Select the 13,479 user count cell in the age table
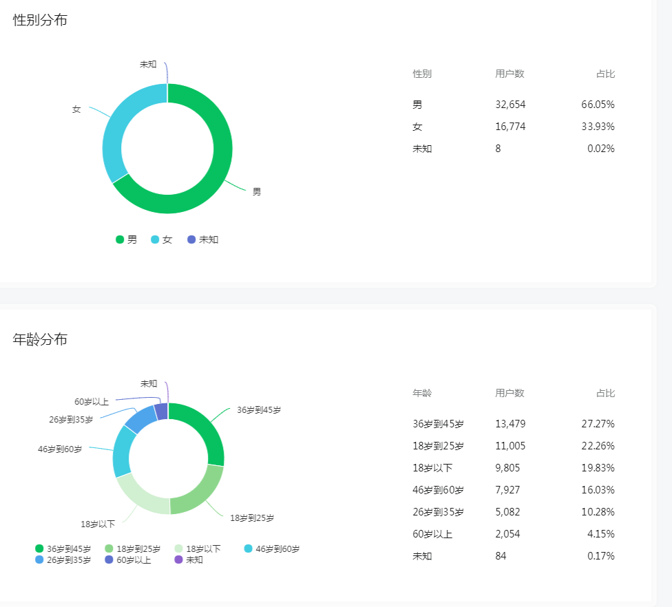 pos(510,424)
